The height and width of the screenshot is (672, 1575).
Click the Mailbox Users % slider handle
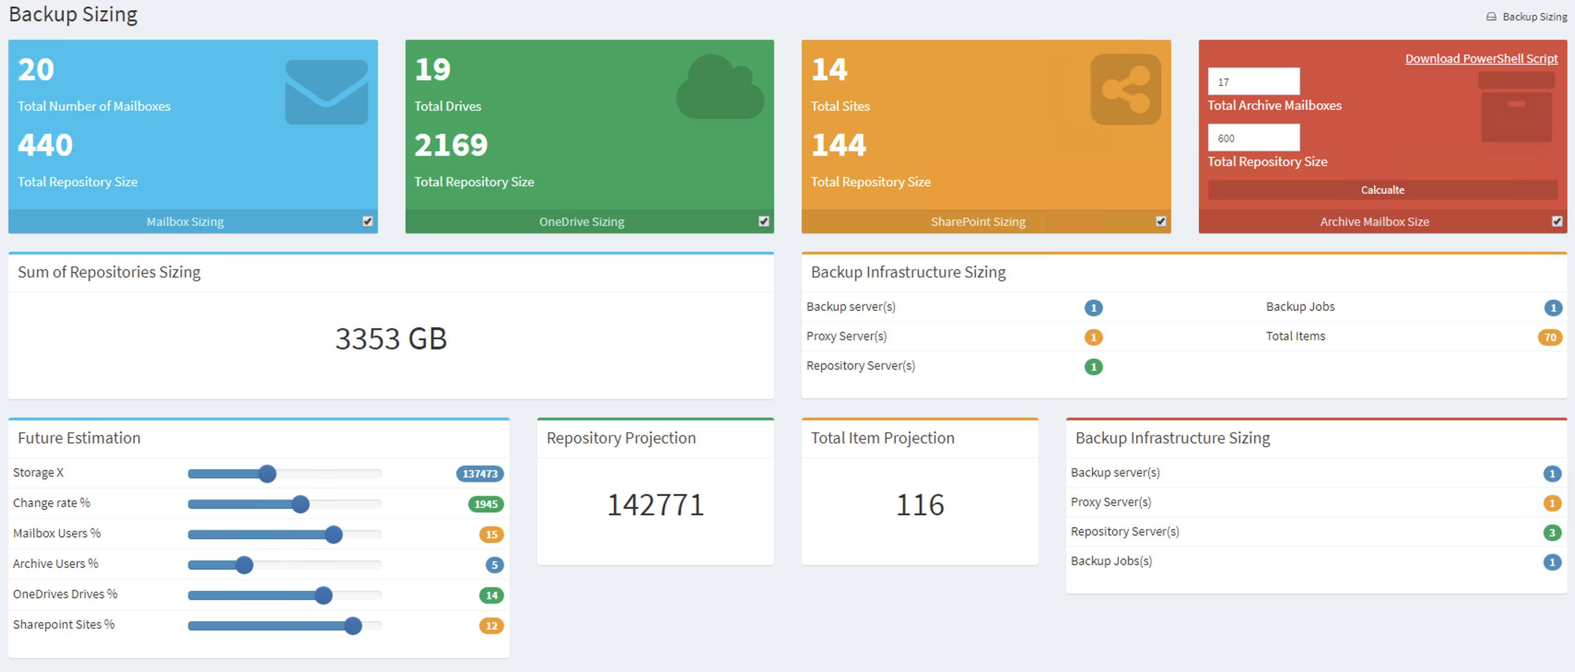tap(333, 535)
